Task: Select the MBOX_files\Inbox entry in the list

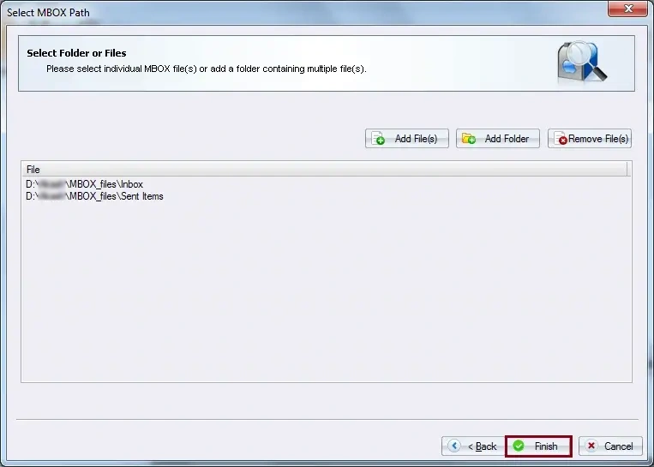Action: pyautogui.click(x=84, y=184)
